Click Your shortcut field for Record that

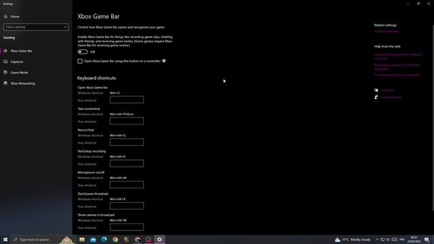coord(127,142)
